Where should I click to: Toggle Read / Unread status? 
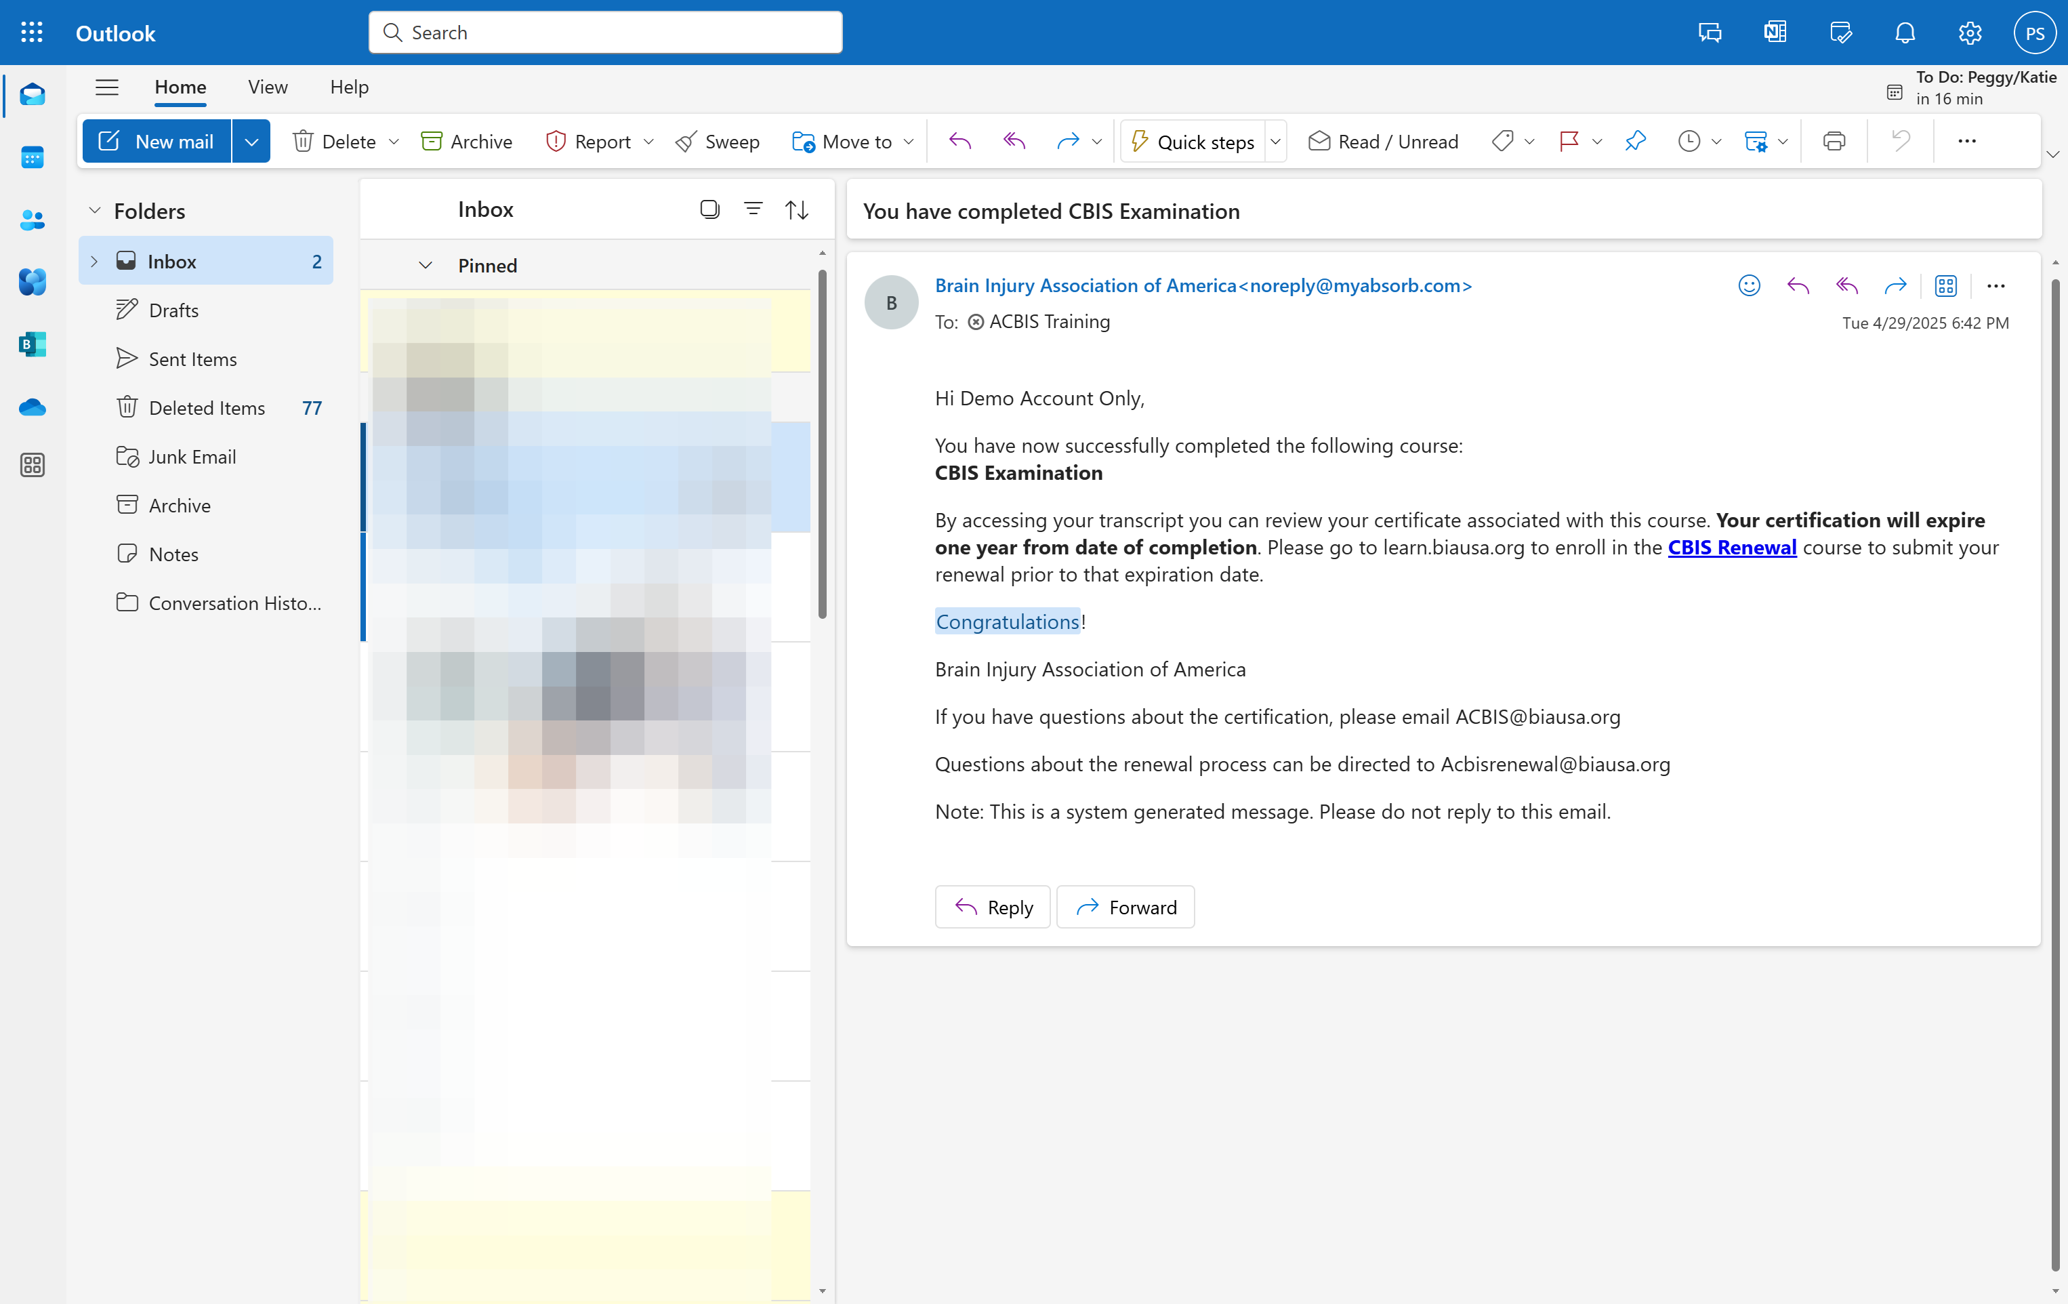point(1383,141)
